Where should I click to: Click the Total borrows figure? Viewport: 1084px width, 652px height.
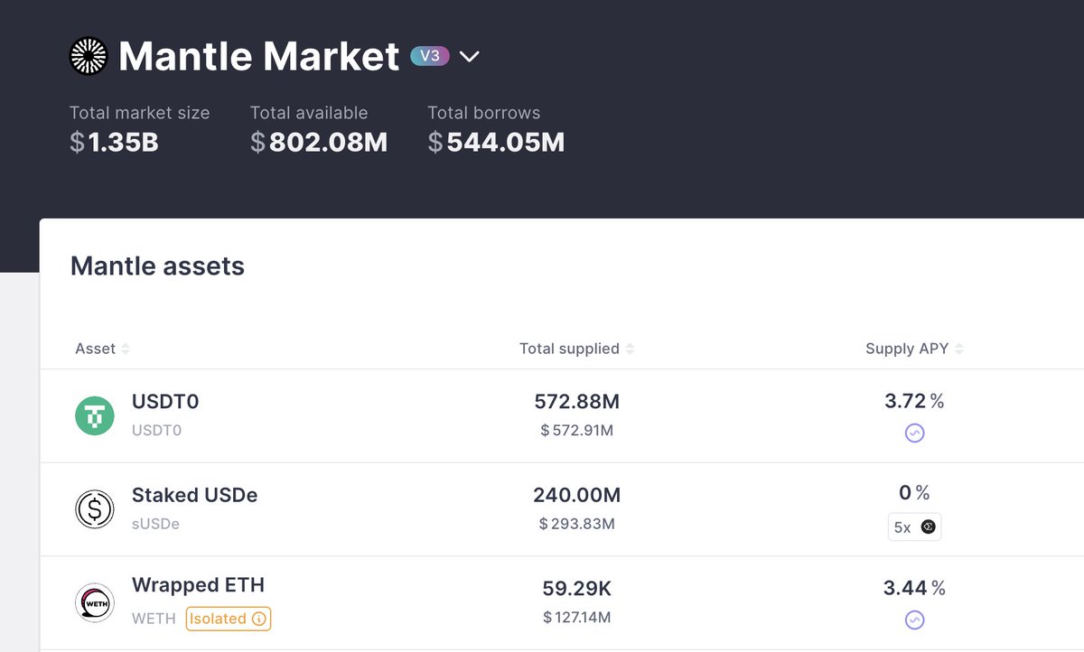tap(496, 142)
